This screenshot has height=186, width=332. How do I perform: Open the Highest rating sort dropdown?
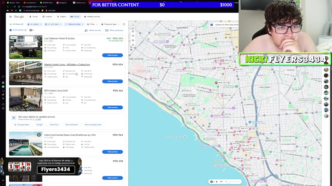click(74, 24)
